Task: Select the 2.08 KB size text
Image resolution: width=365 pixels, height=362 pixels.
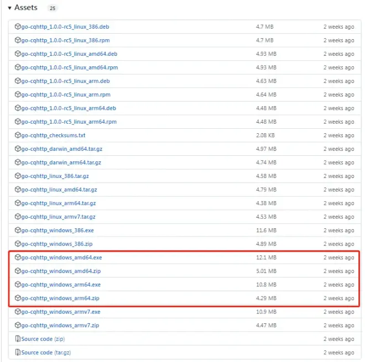Action: tap(265, 135)
